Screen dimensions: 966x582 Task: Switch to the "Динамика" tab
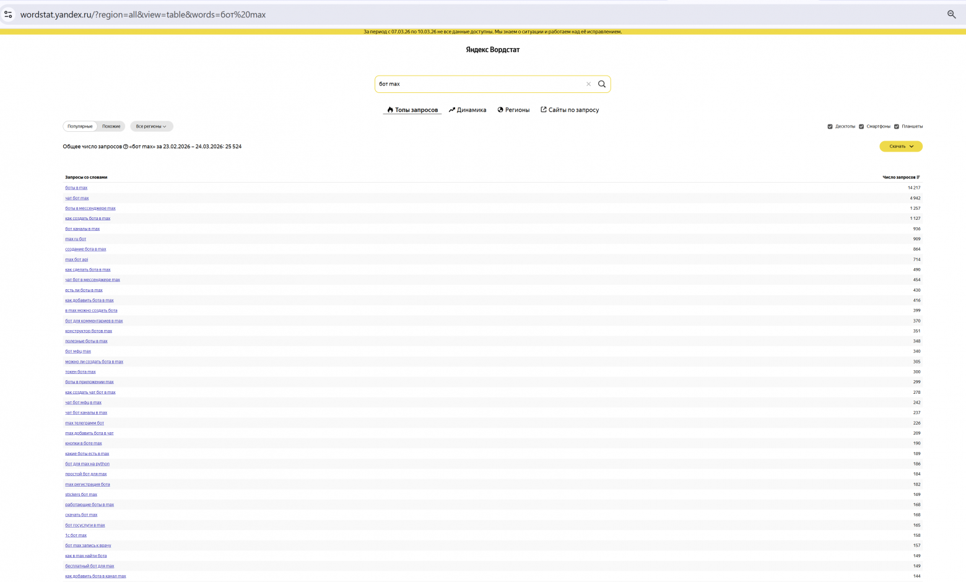[x=468, y=110]
